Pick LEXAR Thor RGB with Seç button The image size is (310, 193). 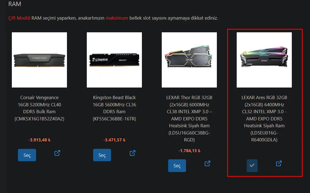(x=177, y=165)
